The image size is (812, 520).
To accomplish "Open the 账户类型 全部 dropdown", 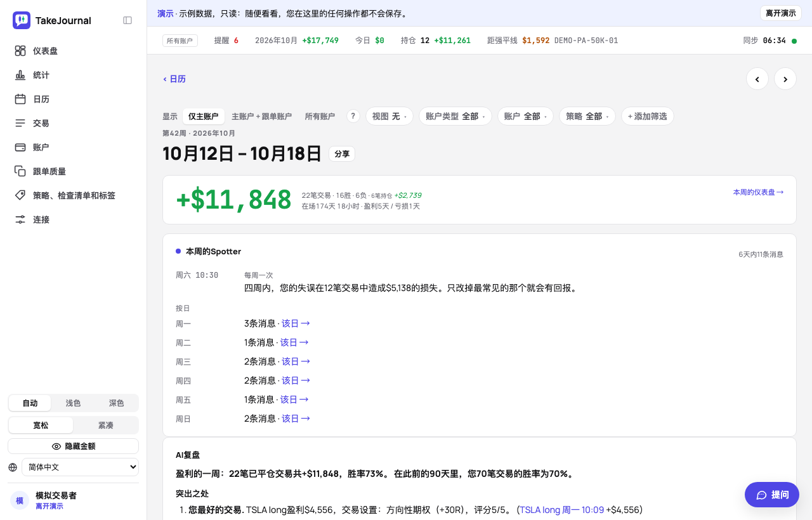I will pyautogui.click(x=455, y=116).
